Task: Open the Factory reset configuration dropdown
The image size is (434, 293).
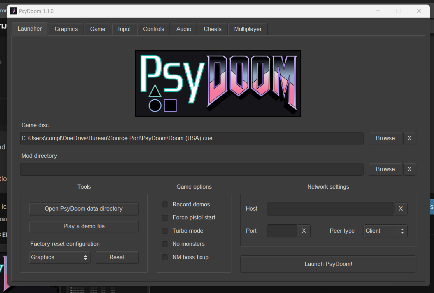Action: click(x=60, y=257)
